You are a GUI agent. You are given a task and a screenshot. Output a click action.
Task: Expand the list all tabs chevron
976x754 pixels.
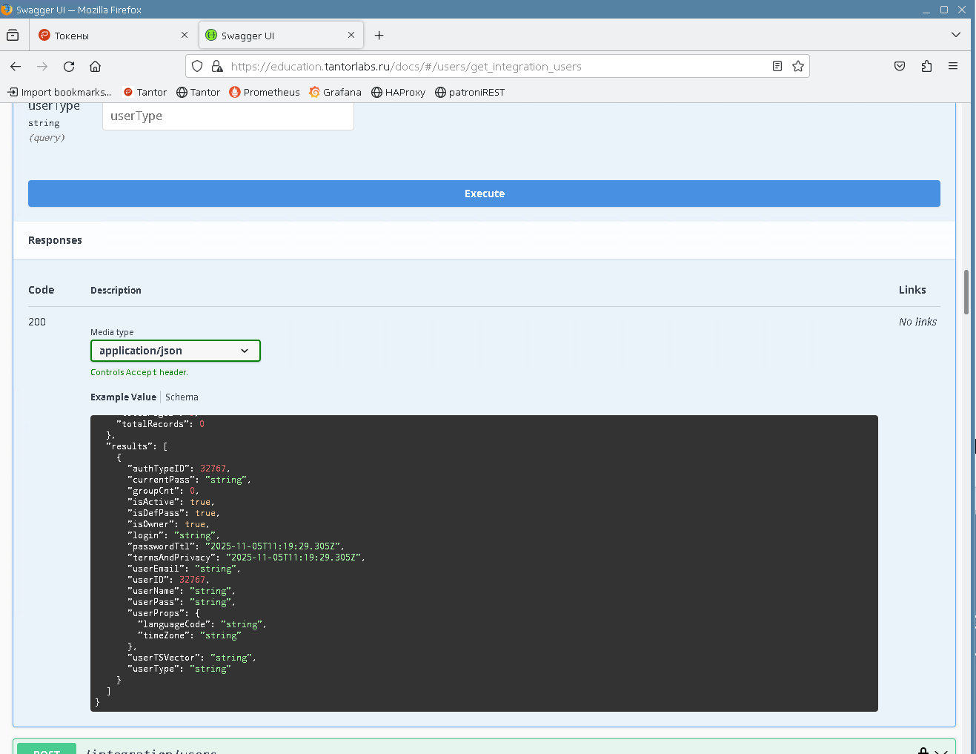tap(955, 35)
